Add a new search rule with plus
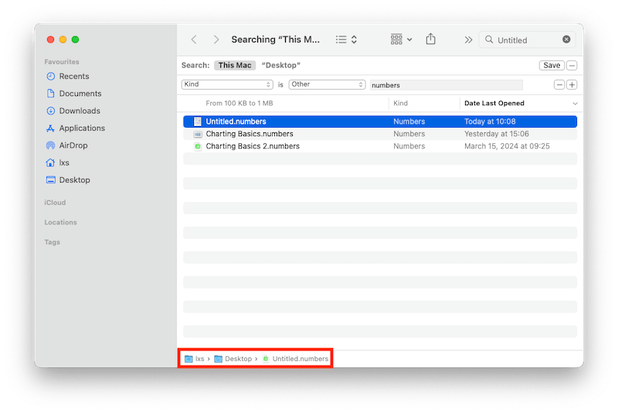 click(x=572, y=85)
